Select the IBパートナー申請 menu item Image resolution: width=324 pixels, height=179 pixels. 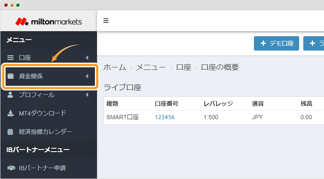[x=42, y=168]
